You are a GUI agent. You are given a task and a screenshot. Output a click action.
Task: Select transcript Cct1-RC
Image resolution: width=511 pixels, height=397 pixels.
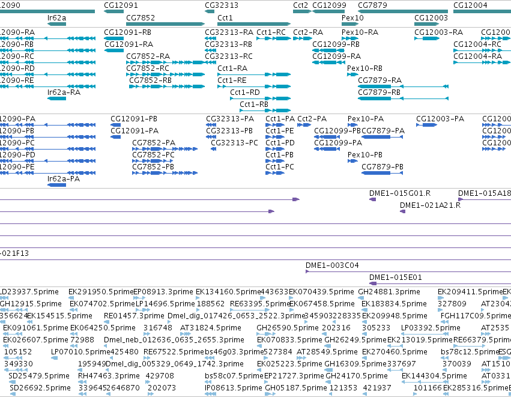click(273, 38)
